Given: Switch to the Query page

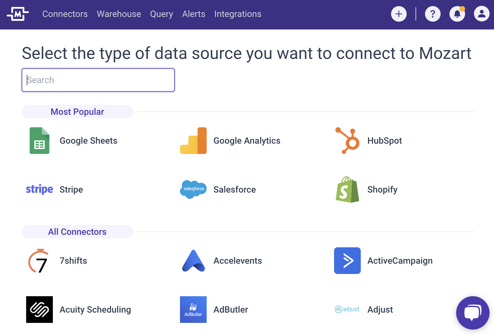Looking at the screenshot, I should pyautogui.click(x=161, y=14).
